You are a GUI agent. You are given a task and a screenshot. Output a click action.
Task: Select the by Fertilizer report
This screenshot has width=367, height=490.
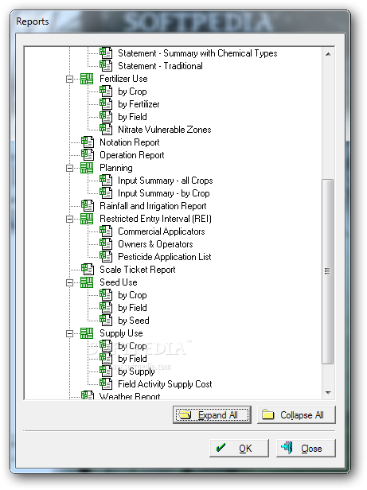(139, 104)
